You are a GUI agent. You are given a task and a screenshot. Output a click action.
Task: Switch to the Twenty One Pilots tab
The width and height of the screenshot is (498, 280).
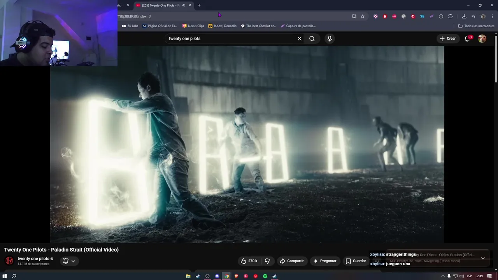[160, 5]
